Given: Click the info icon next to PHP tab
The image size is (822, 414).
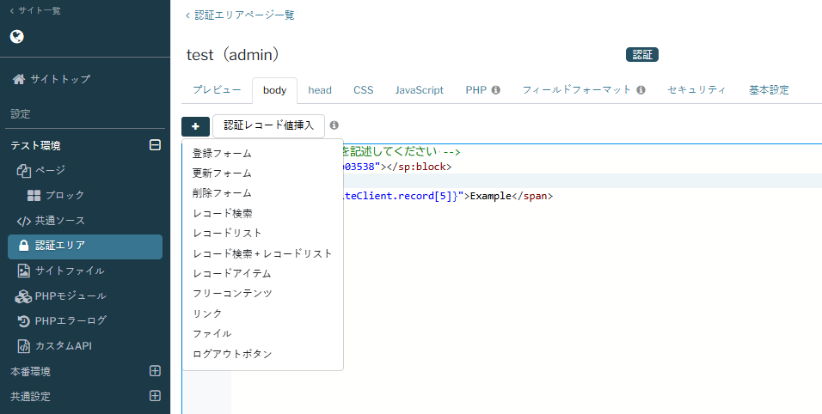Looking at the screenshot, I should click(x=495, y=90).
